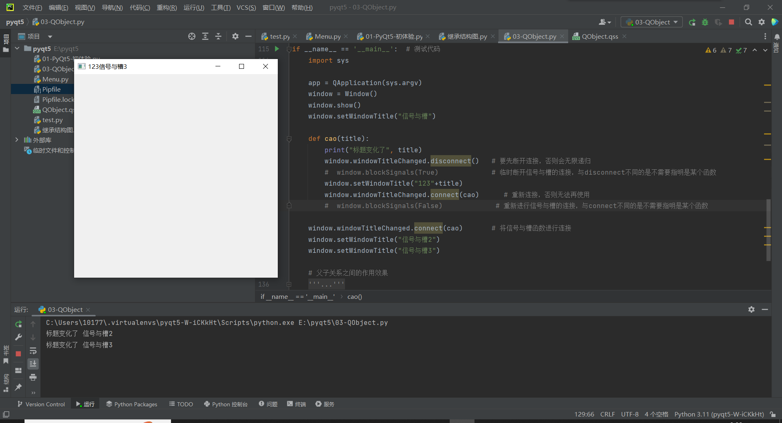
Task: Collapse all items in the project tree
Action: coord(218,36)
